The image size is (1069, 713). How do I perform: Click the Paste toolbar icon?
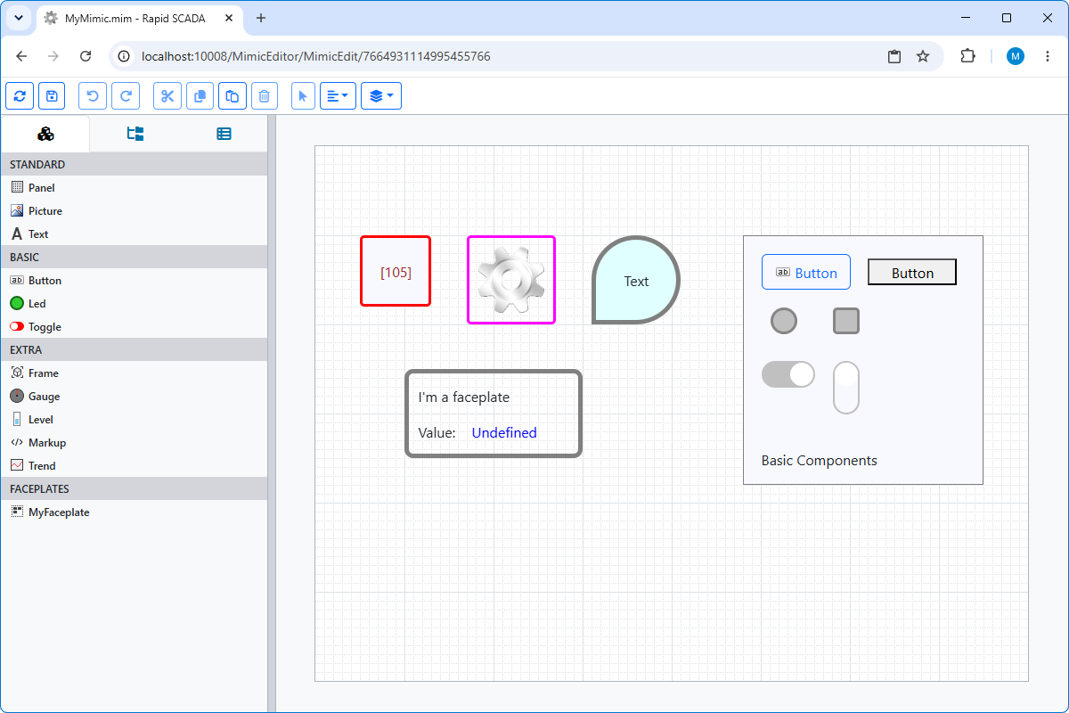(232, 96)
